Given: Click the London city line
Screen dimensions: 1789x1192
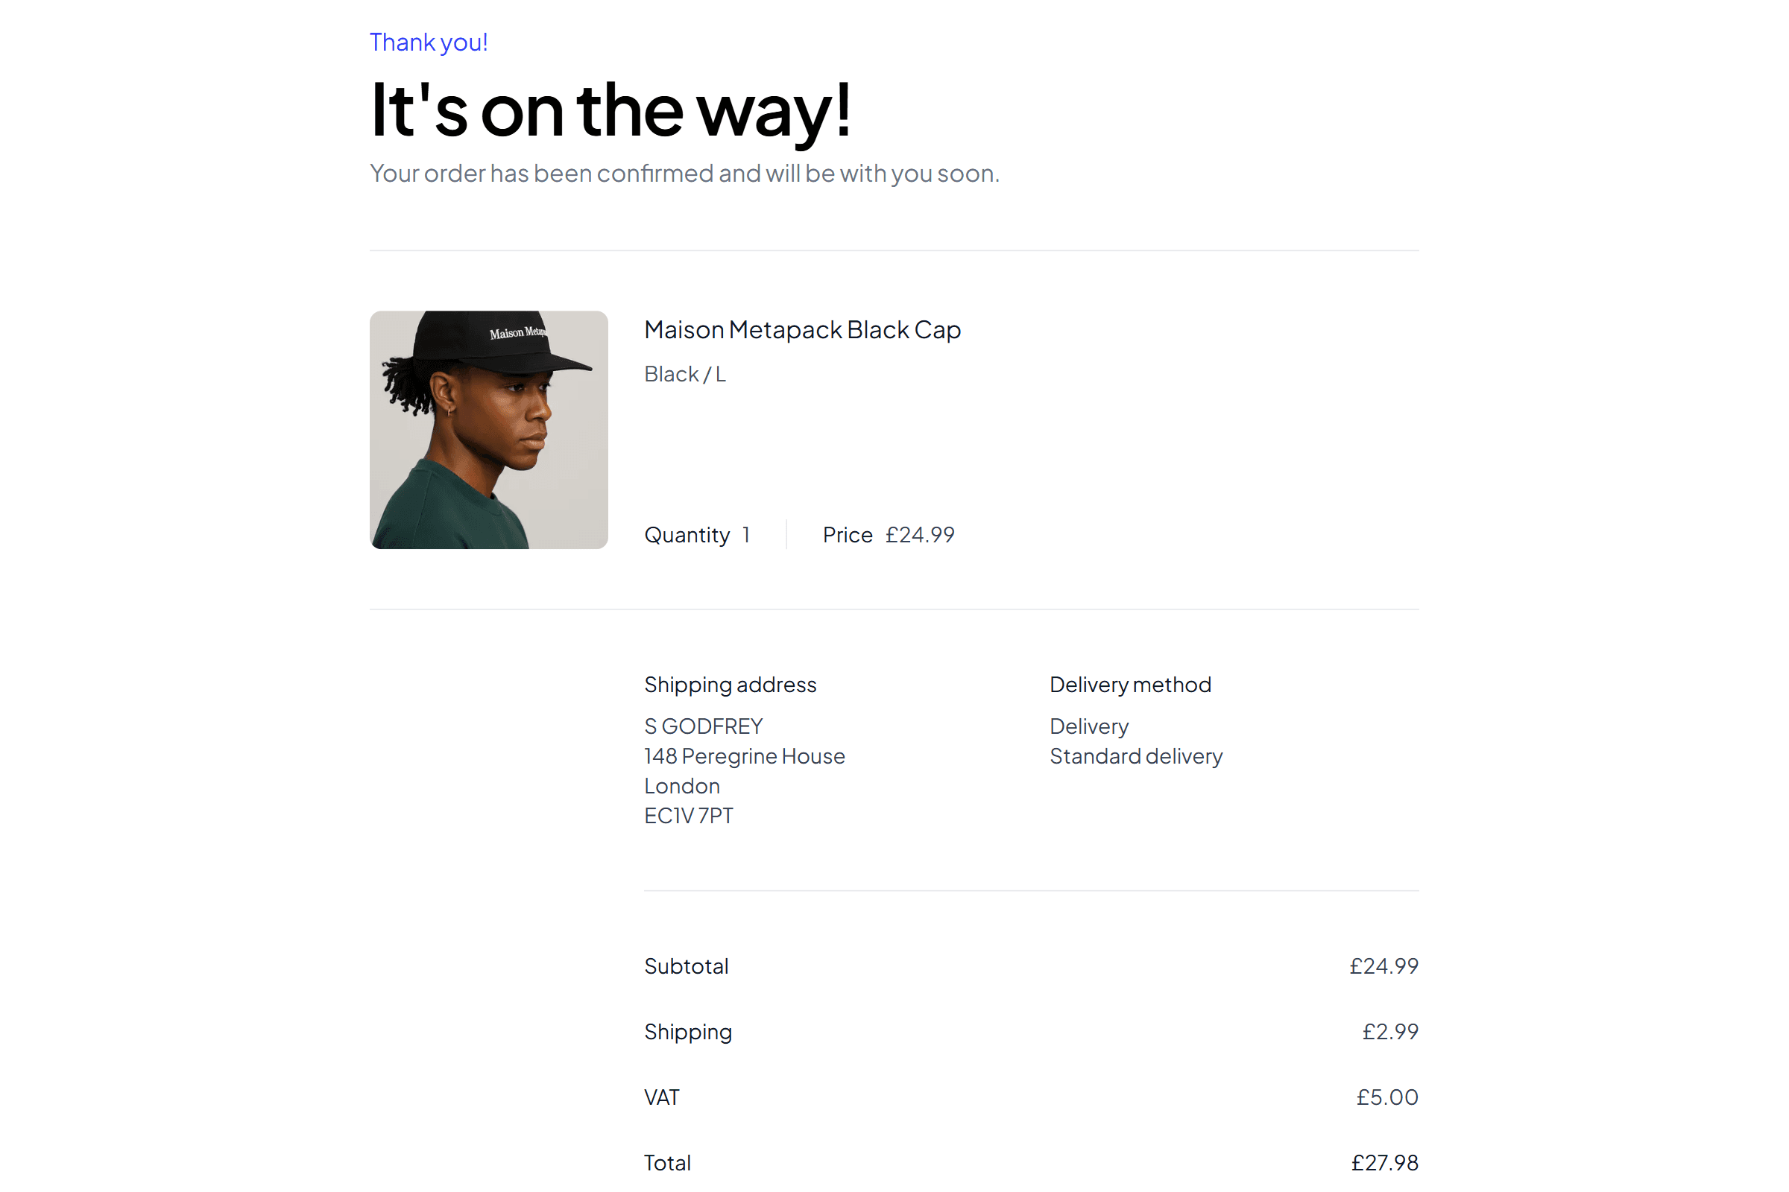Looking at the screenshot, I should coord(681,786).
